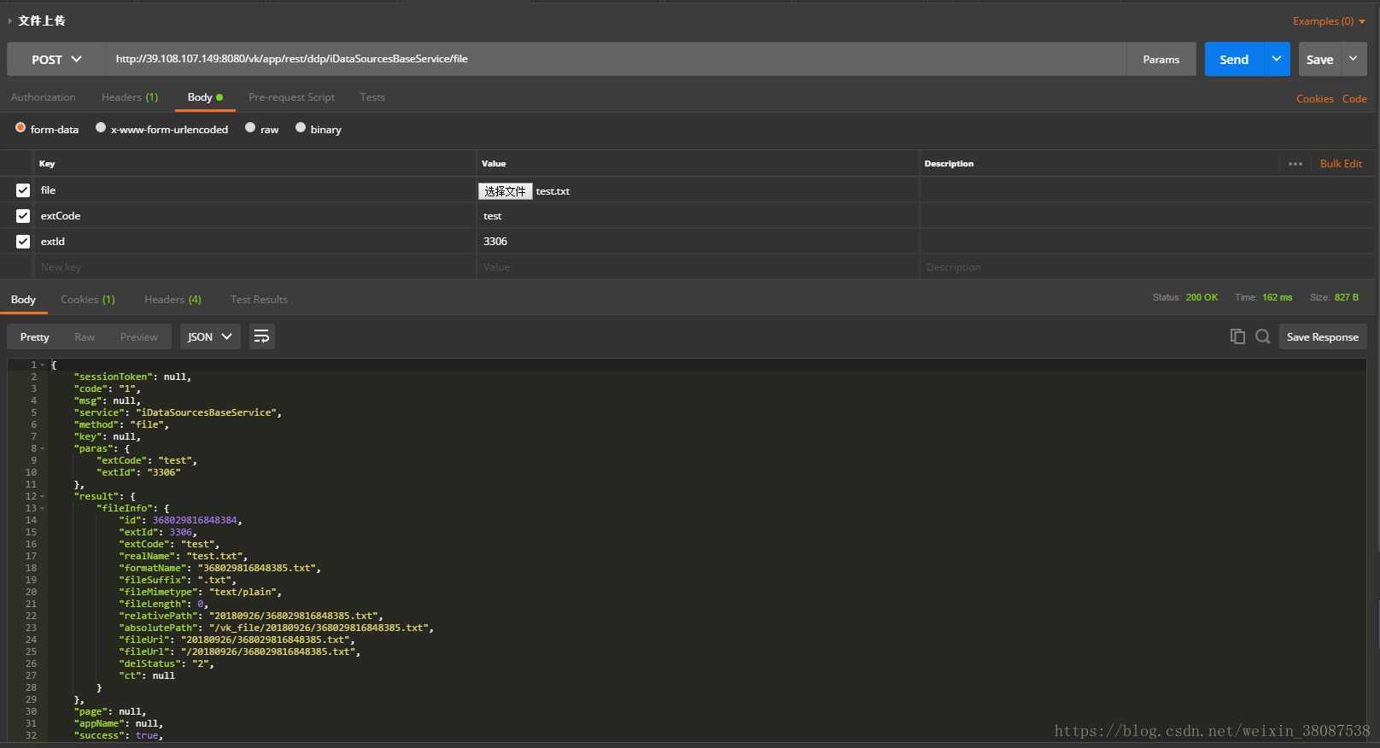1380x748 pixels.
Task: Select form-data body type
Action: pyautogui.click(x=20, y=128)
